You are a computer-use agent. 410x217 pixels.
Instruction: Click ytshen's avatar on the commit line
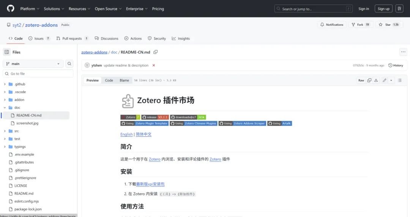tap(87, 66)
